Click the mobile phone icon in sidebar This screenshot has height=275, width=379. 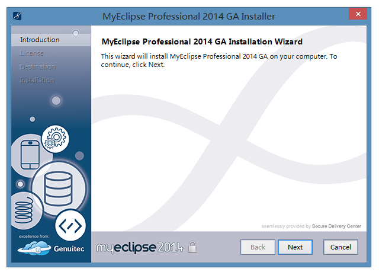[x=30, y=155]
